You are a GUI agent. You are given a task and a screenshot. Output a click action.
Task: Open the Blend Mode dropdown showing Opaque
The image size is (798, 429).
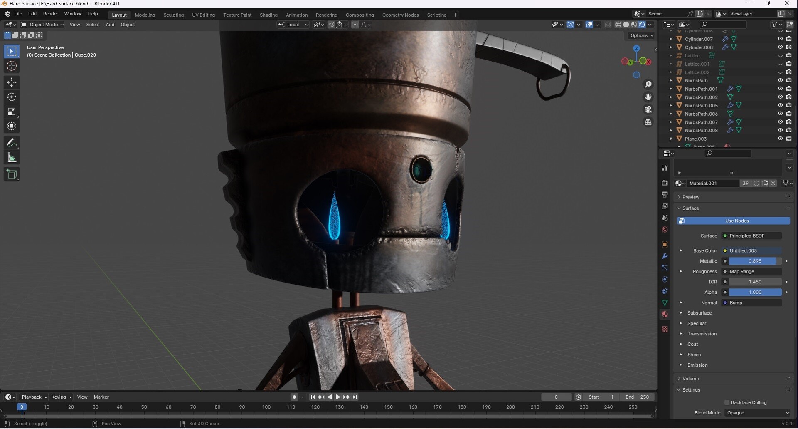pyautogui.click(x=756, y=412)
